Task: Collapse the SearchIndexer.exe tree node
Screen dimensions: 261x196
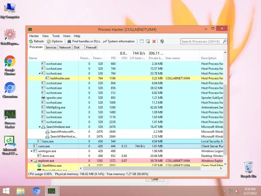Action: (x=40, y=127)
